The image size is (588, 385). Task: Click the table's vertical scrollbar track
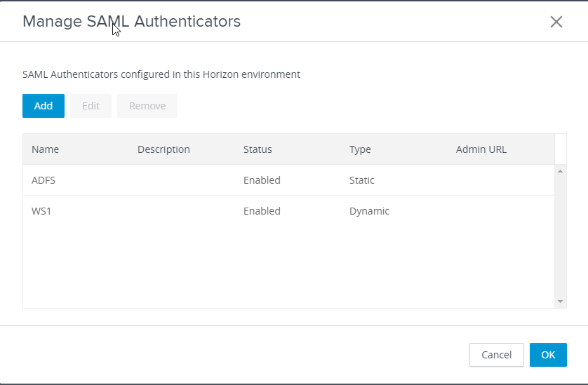pos(560,236)
